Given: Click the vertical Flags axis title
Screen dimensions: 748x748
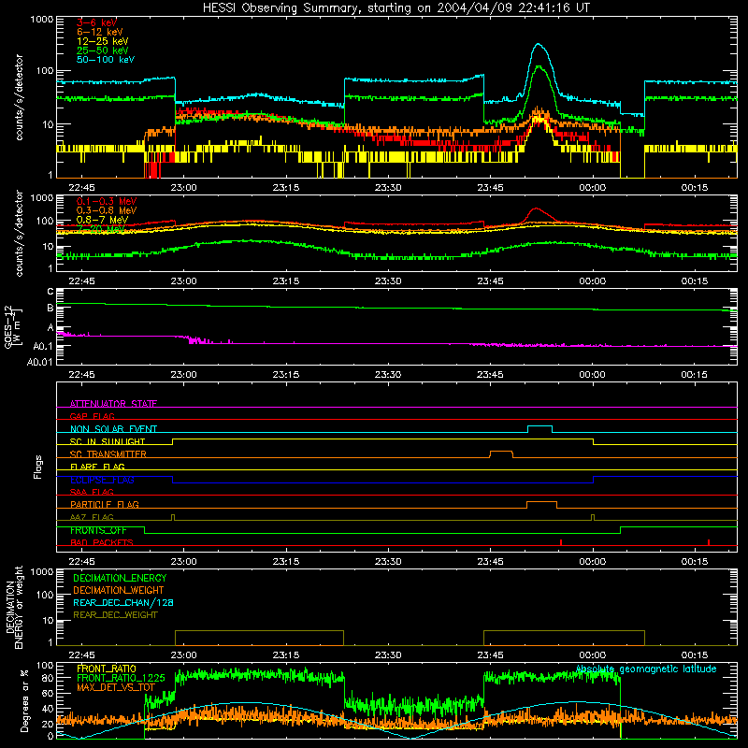Looking at the screenshot, I should click(x=38, y=467).
